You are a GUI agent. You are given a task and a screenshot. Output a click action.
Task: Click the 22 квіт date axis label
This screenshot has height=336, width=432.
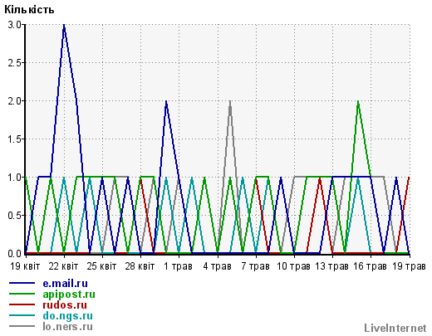[63, 266]
